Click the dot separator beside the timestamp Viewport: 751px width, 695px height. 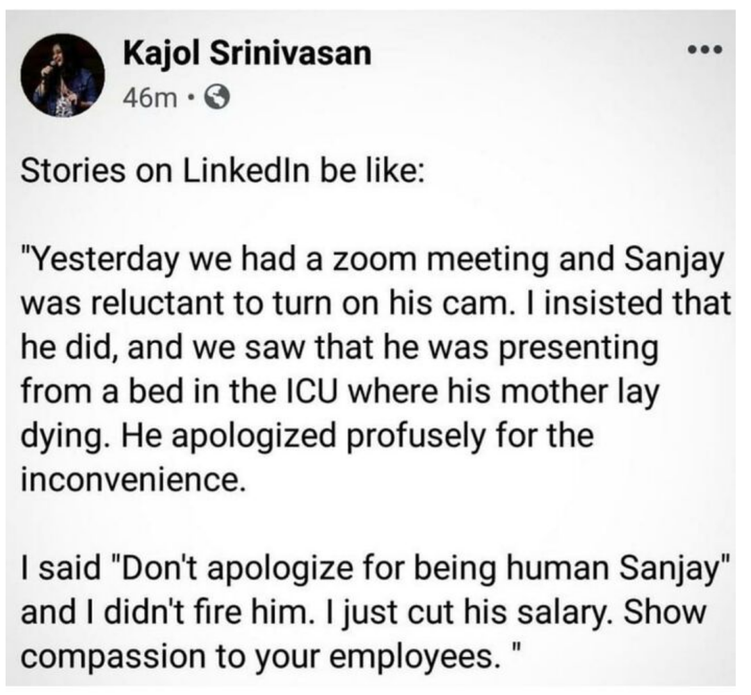pos(191,99)
